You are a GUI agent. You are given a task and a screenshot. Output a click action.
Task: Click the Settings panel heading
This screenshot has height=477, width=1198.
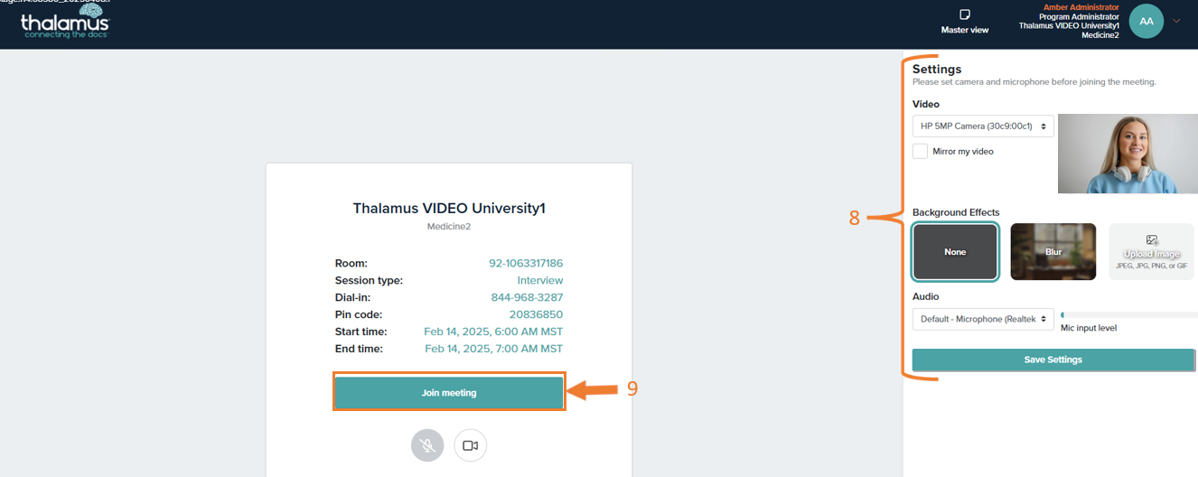coord(937,69)
